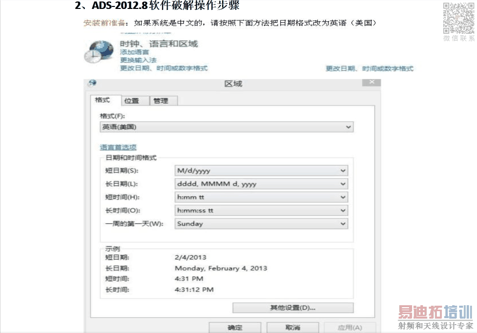
Task: Switch to the 位置 tab
Action: [x=135, y=101]
